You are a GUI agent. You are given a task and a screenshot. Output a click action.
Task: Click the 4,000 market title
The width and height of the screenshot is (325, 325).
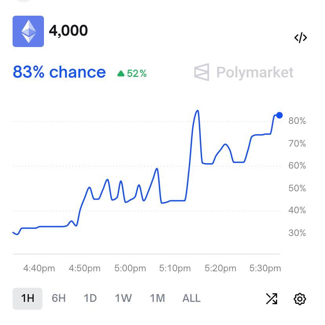tap(68, 31)
